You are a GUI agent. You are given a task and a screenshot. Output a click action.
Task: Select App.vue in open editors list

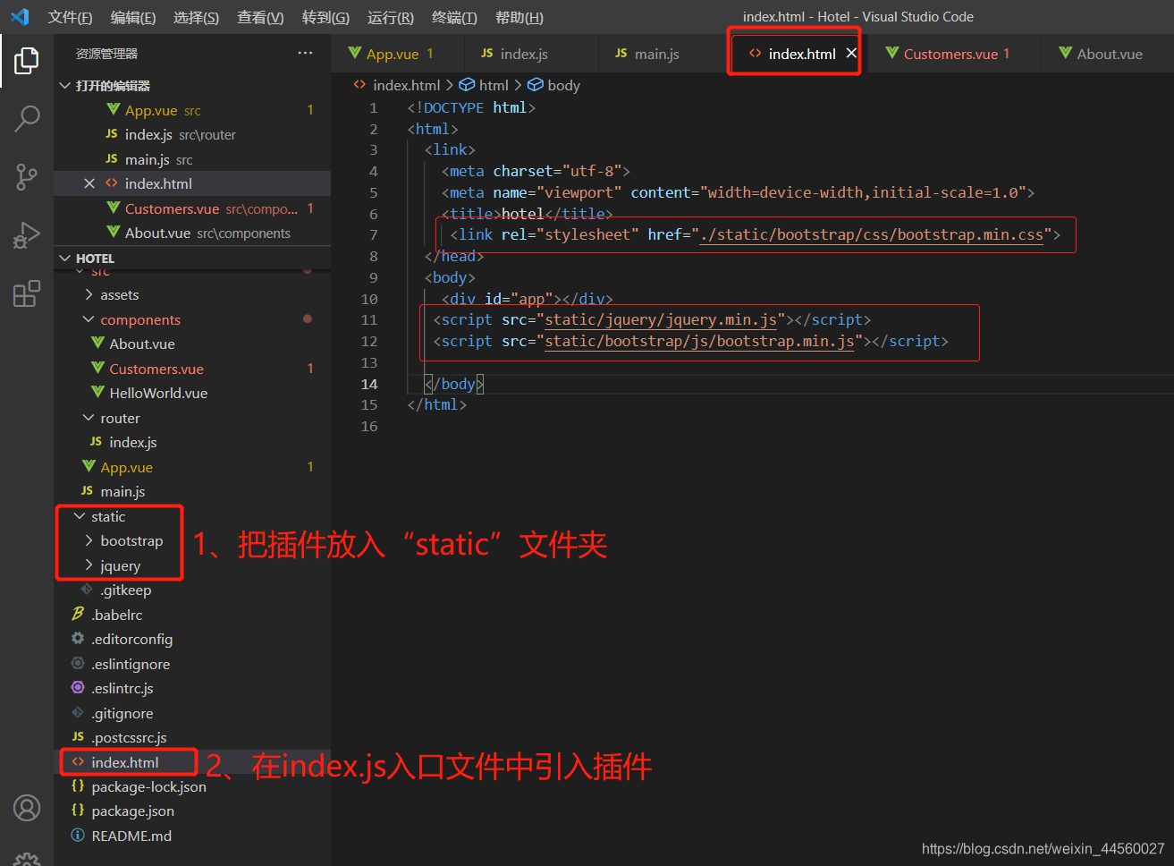click(192, 110)
